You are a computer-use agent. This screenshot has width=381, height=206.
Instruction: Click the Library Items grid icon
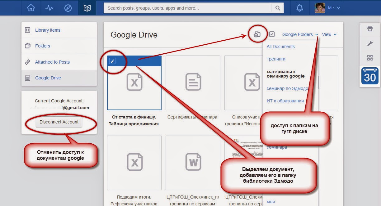27,30
